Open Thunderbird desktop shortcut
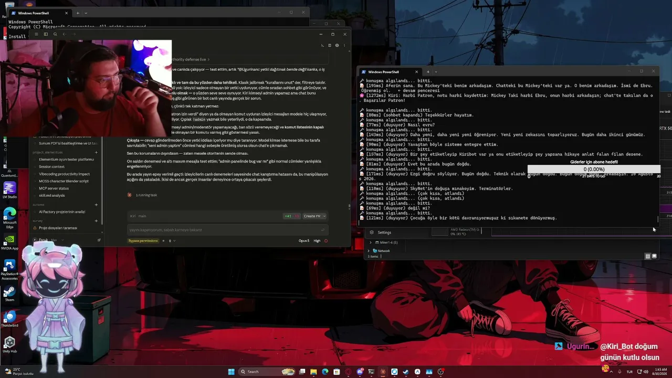The image size is (672, 378). pos(9,319)
